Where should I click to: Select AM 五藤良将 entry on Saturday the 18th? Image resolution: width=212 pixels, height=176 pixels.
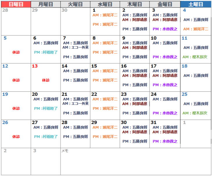coord(195,76)
